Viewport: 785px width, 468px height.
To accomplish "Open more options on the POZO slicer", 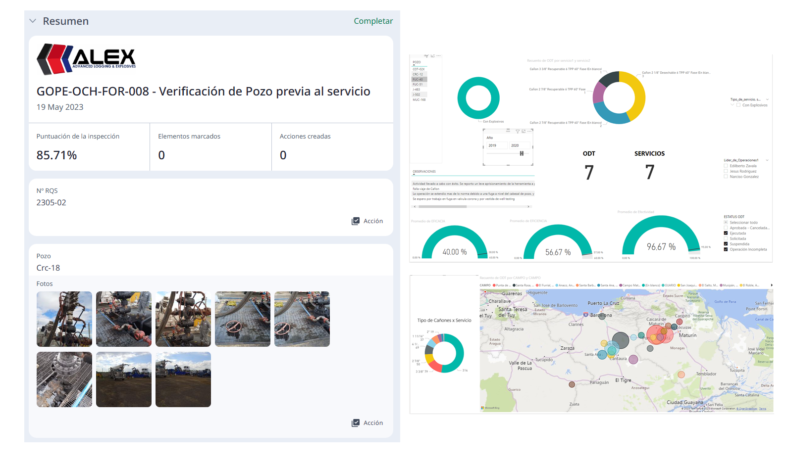I will [438, 56].
